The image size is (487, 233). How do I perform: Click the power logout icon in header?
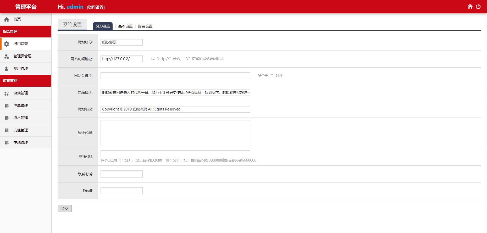tap(478, 7)
